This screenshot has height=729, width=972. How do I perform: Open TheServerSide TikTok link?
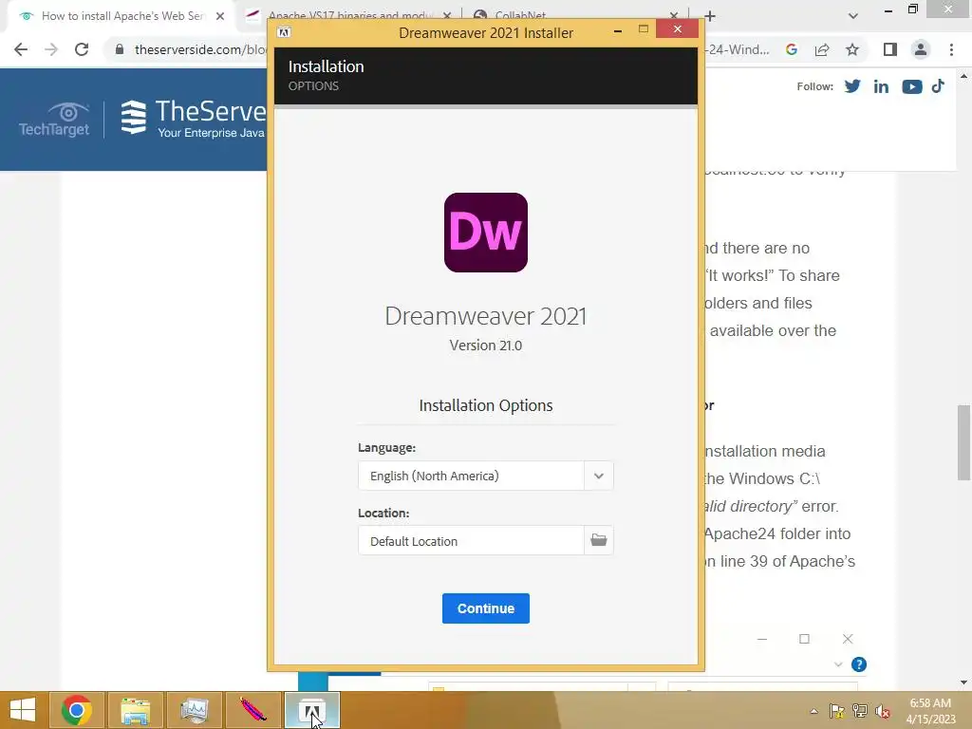coord(938,85)
